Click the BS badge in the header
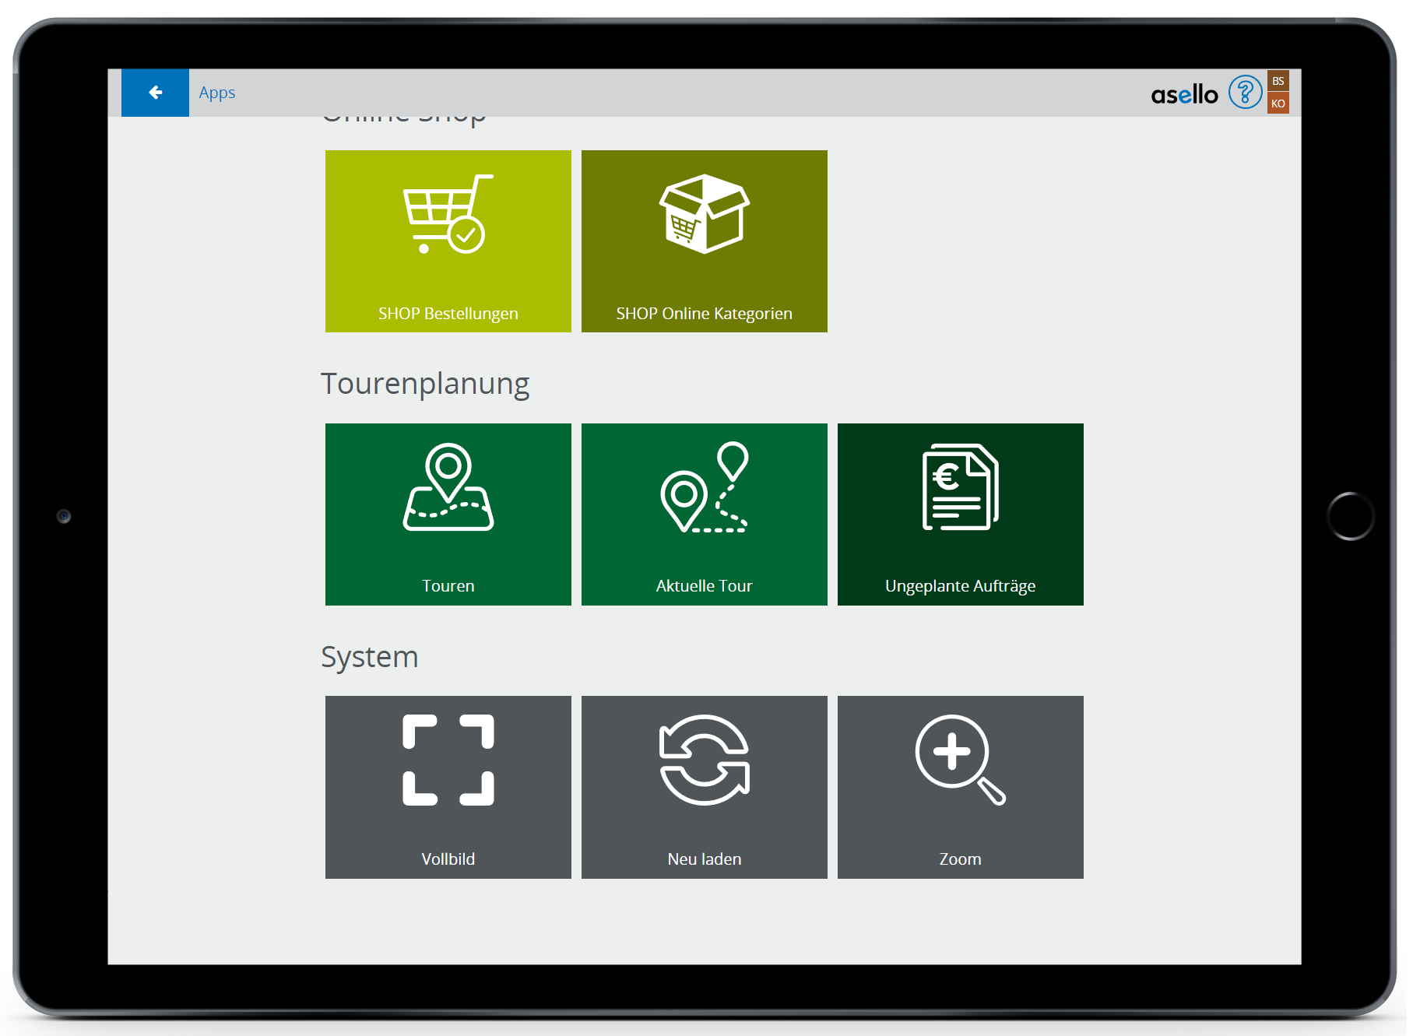Viewport: 1413px width, 1036px height. coord(1278,81)
